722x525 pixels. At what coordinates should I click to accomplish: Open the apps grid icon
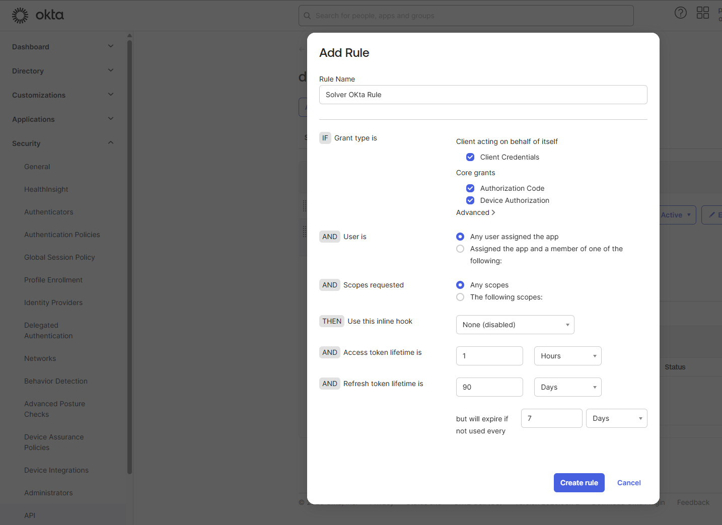point(702,13)
